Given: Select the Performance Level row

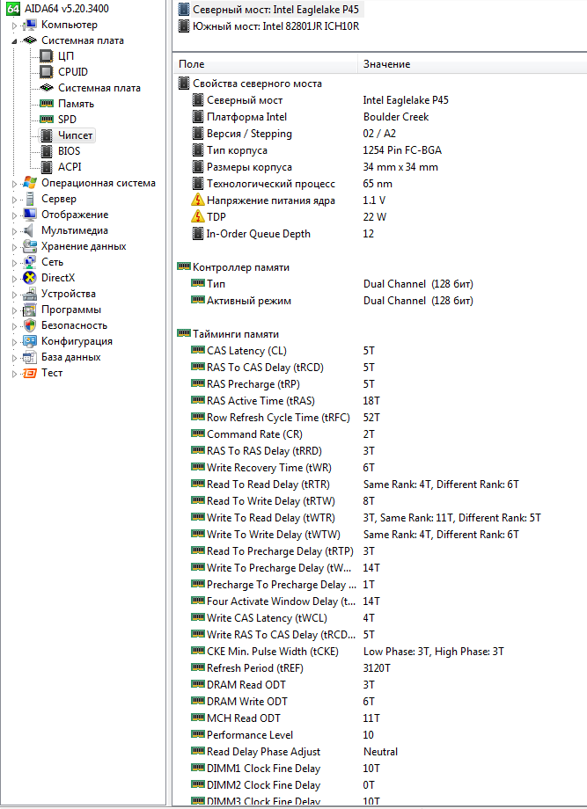Looking at the screenshot, I should 380,735.
